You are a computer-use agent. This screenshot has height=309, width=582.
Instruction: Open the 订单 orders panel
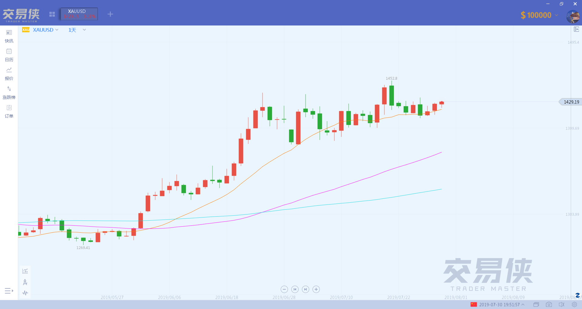(x=9, y=111)
